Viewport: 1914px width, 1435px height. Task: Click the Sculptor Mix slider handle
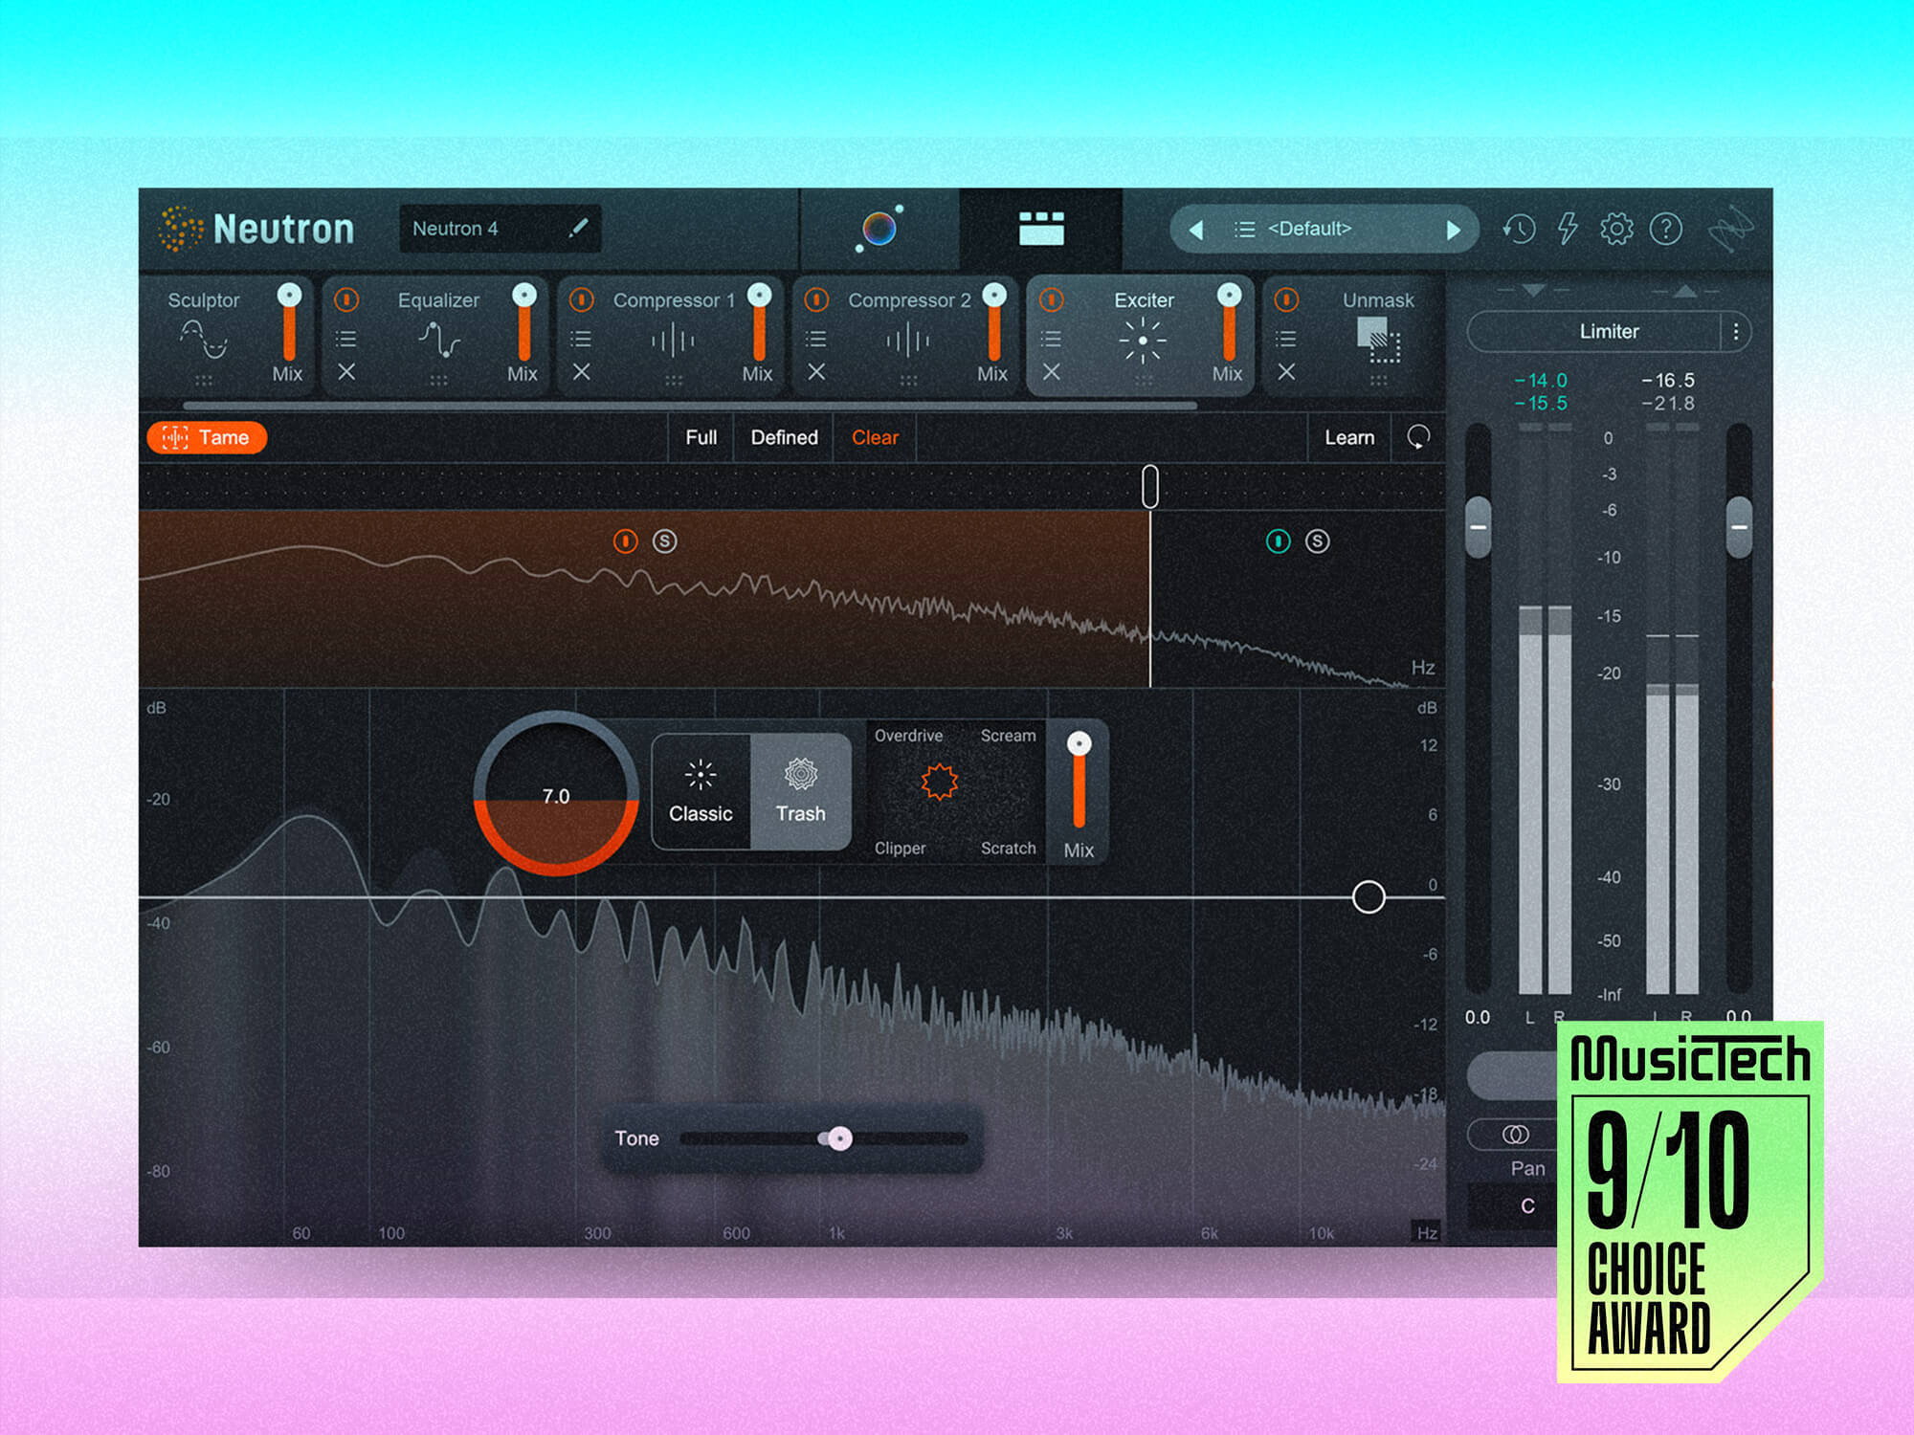(x=289, y=295)
